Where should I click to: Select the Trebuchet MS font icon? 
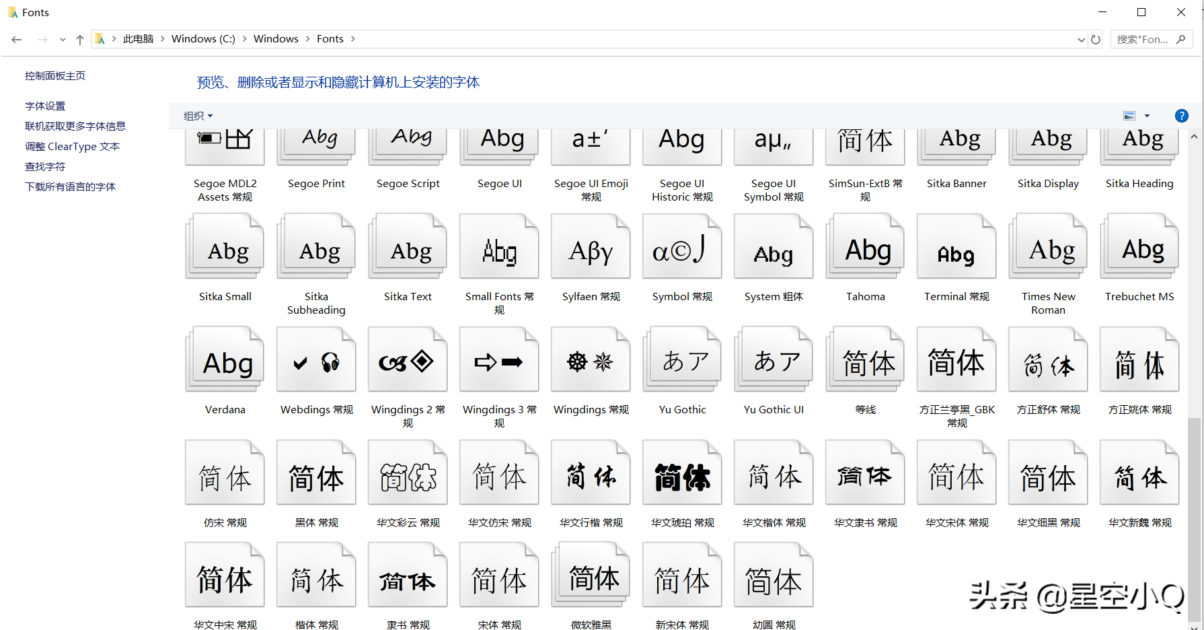pos(1139,246)
